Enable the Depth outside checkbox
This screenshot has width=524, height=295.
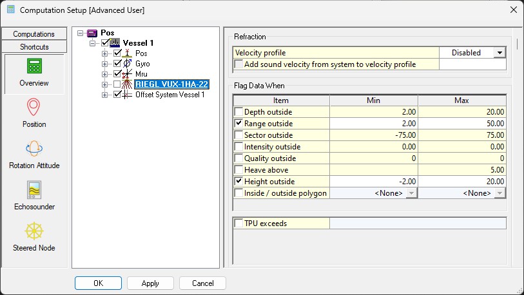coord(239,112)
